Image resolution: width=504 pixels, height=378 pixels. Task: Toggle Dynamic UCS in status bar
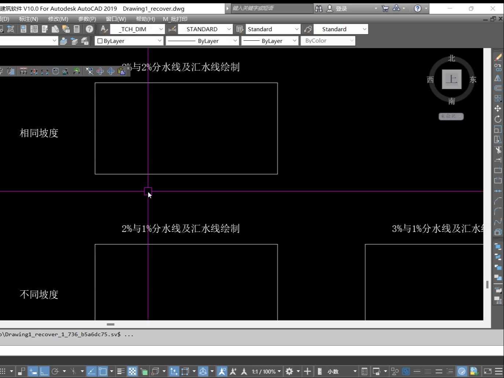(x=174, y=371)
